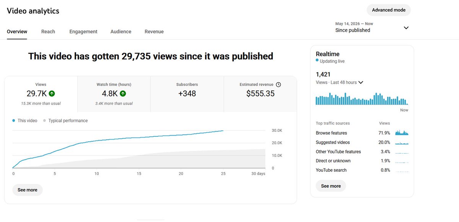Click the Advanced mode button

pyautogui.click(x=389, y=10)
